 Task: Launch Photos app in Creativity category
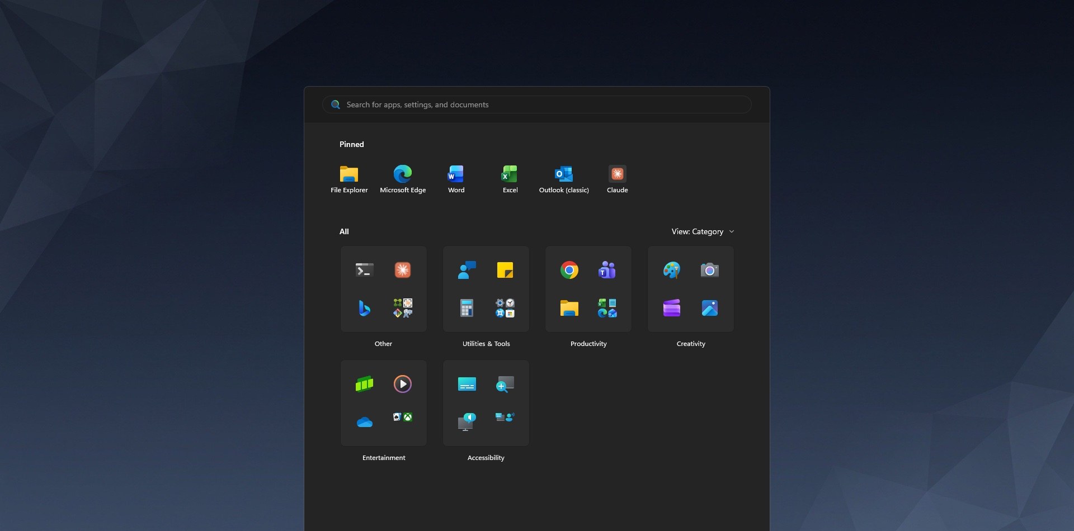click(x=710, y=308)
